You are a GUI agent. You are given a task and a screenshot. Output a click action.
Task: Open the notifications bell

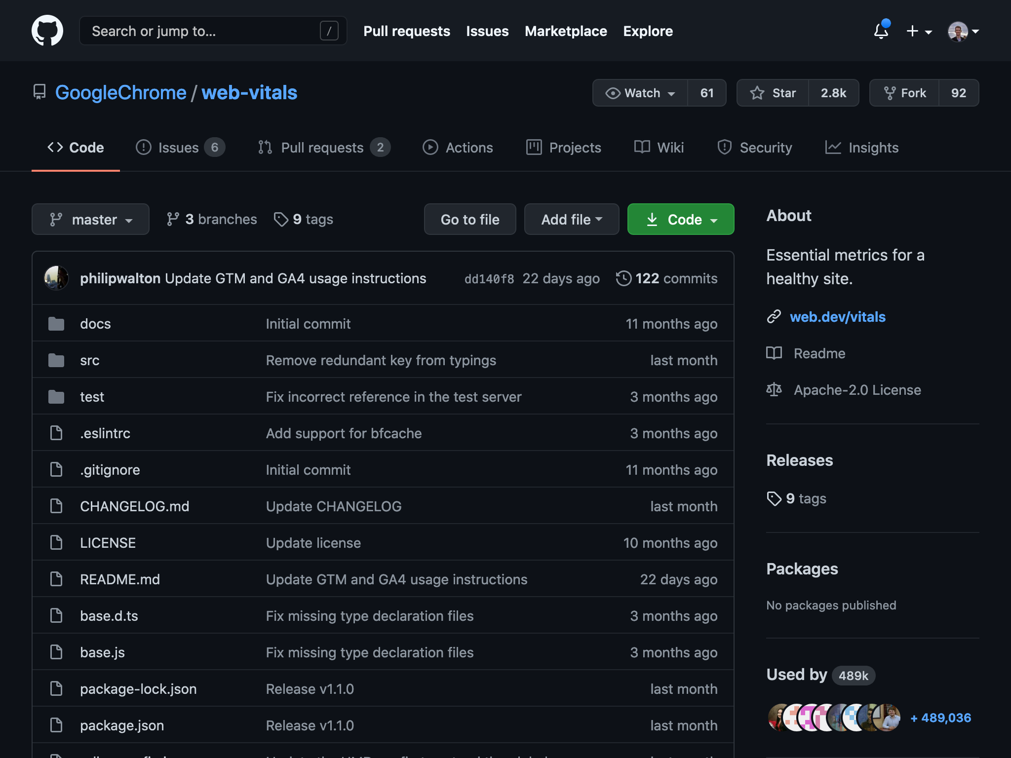(x=881, y=31)
